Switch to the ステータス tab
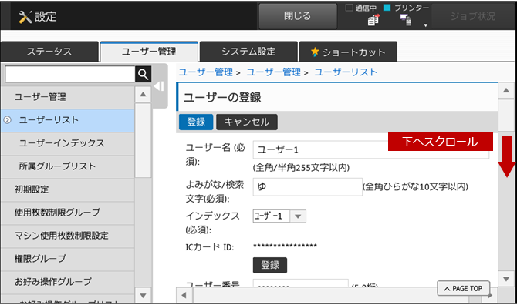 tap(49, 52)
